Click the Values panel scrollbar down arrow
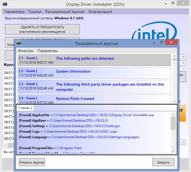This screenshot has height=172, width=191. (173, 151)
